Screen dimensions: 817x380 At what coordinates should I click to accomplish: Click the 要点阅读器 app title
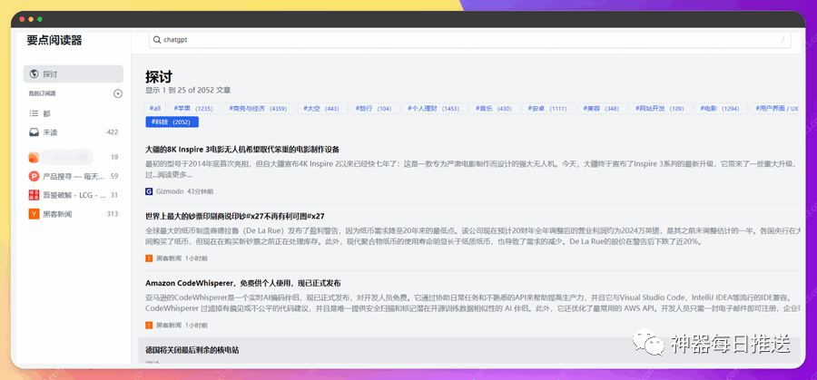54,41
